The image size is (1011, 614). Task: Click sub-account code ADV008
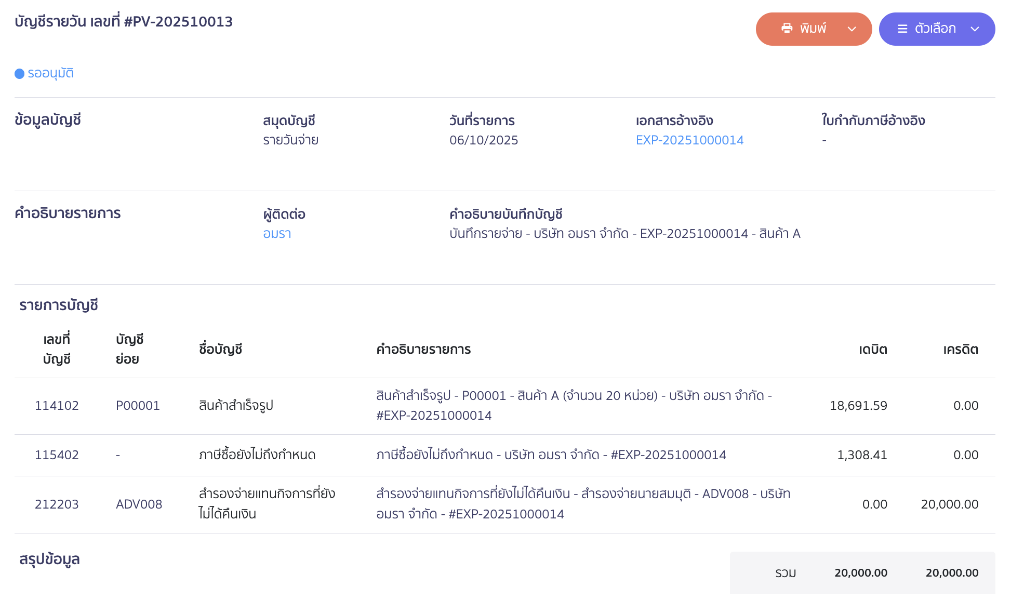[139, 503]
